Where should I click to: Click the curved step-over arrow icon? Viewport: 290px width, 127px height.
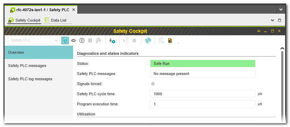pos(98,40)
